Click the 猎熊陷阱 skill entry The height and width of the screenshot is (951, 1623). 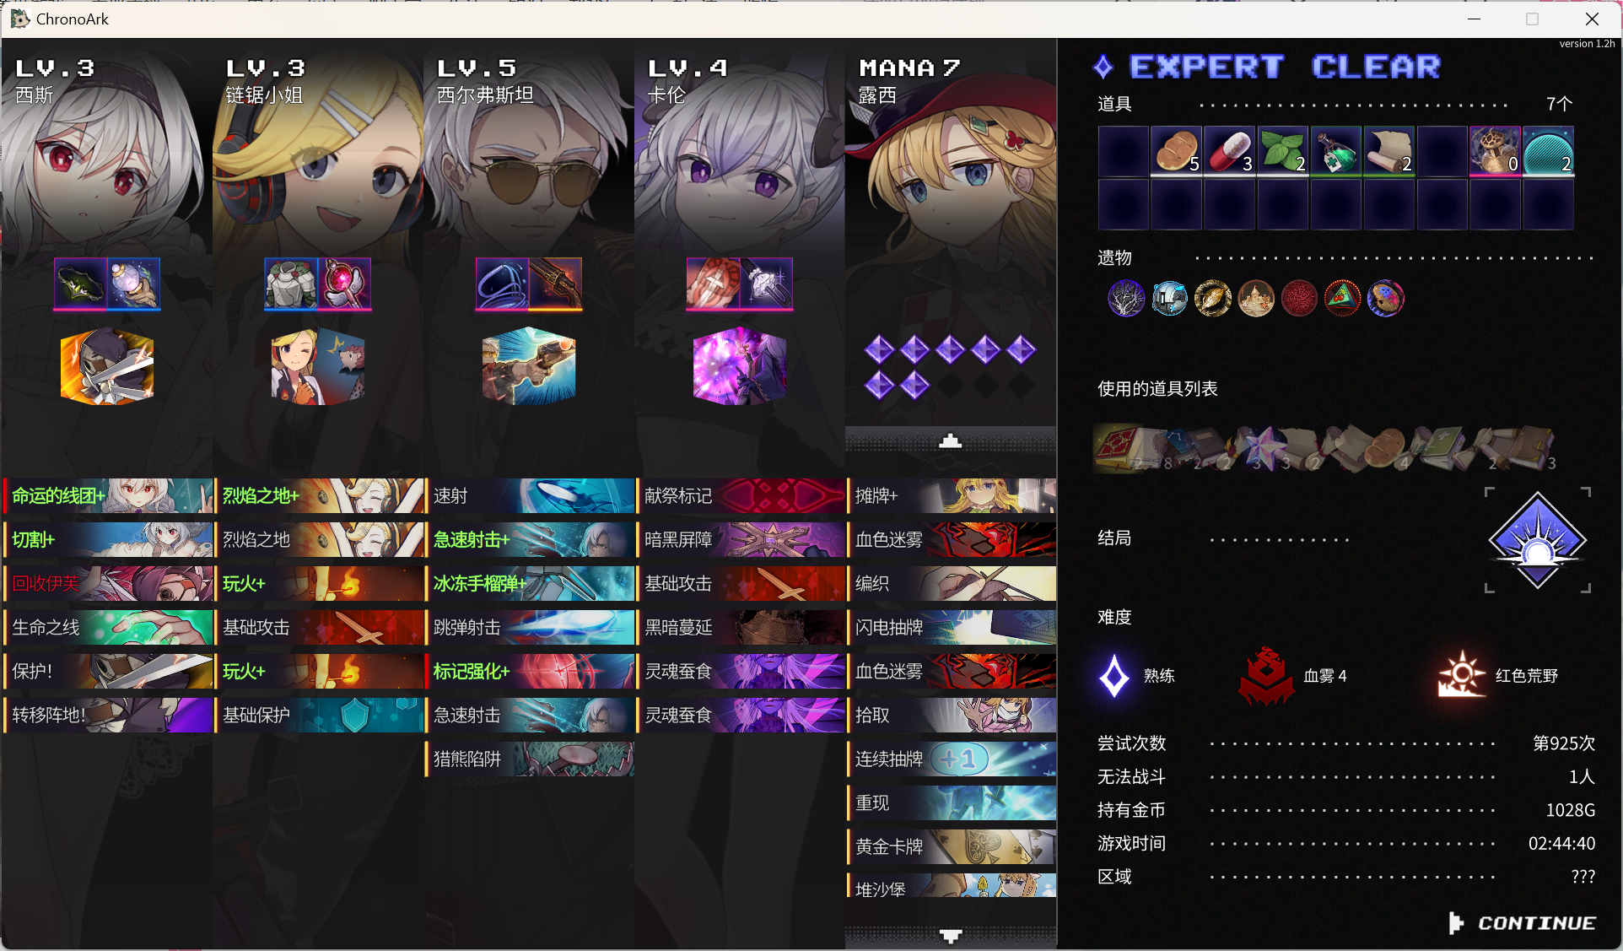click(x=530, y=759)
